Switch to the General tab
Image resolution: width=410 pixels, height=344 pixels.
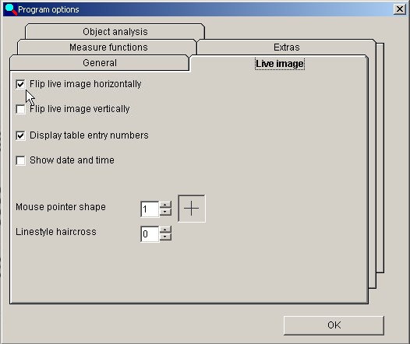point(99,63)
